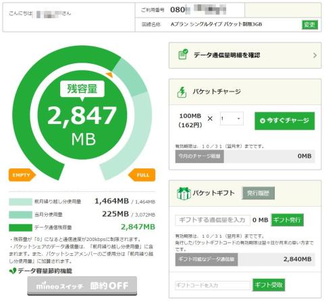
Task: Click the orange FULL marker
Action: point(142,175)
